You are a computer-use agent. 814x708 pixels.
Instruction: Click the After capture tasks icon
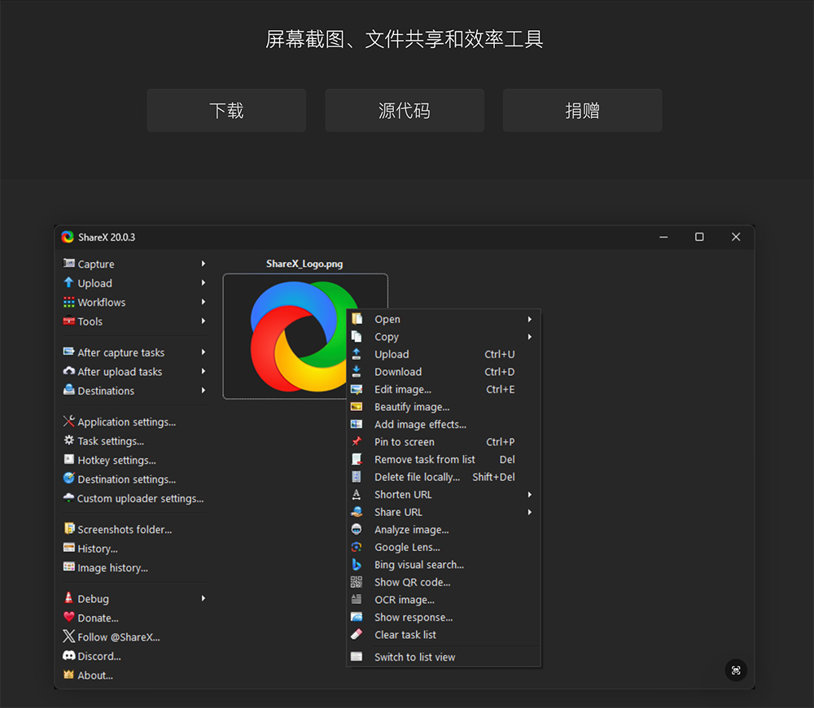[x=68, y=352]
